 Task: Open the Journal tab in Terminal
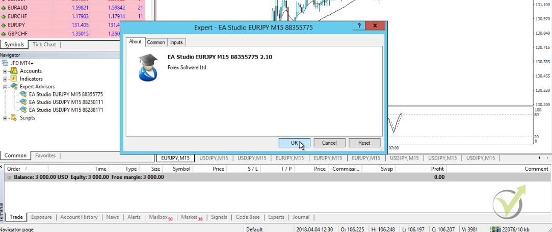[301, 217]
